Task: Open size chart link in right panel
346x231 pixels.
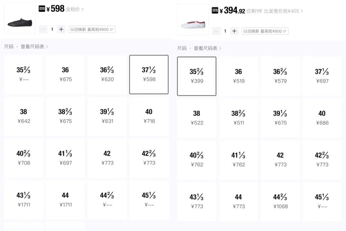Action: 207,48
